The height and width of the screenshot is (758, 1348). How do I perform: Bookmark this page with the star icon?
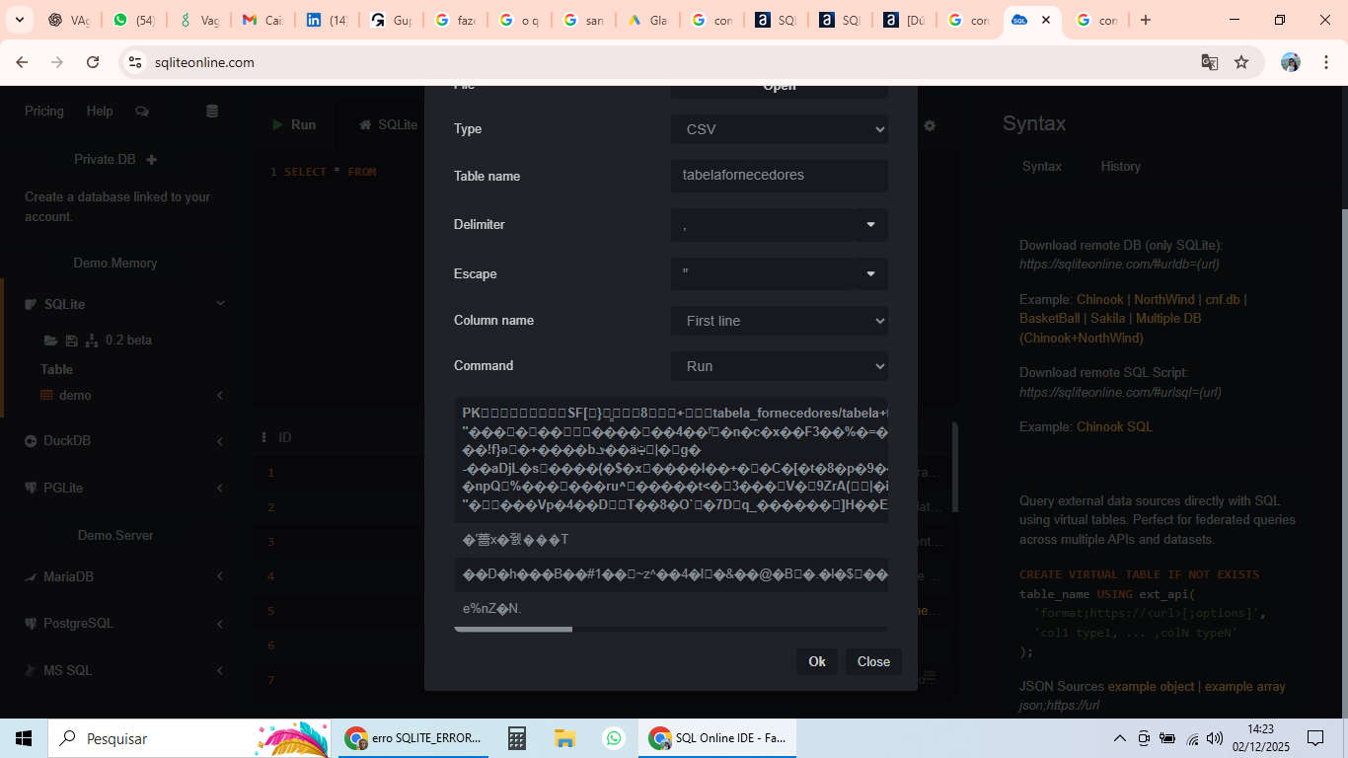[x=1241, y=62]
